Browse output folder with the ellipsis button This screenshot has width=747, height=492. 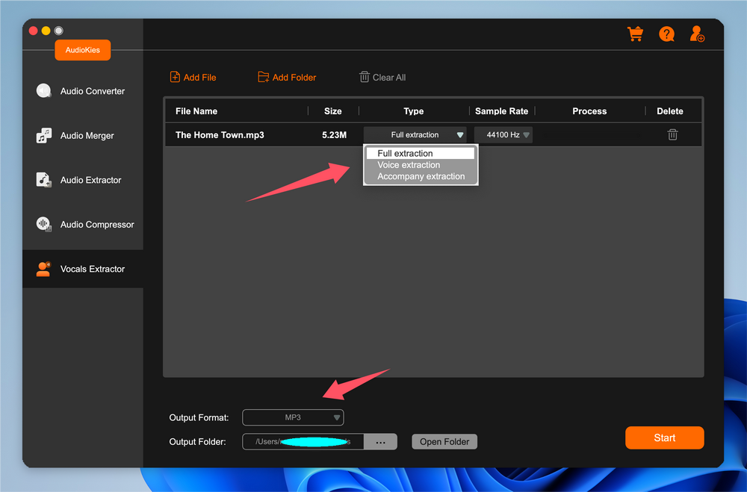(380, 442)
